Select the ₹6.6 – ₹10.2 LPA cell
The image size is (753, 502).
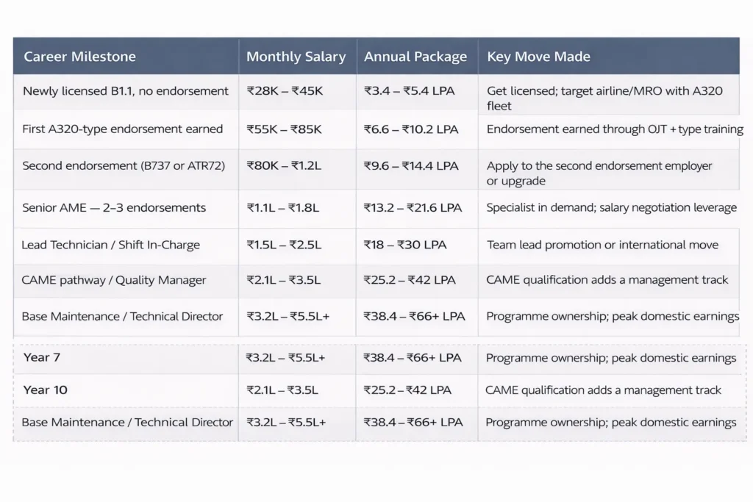(410, 129)
